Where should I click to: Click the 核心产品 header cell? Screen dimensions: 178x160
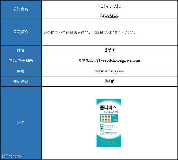(21, 81)
